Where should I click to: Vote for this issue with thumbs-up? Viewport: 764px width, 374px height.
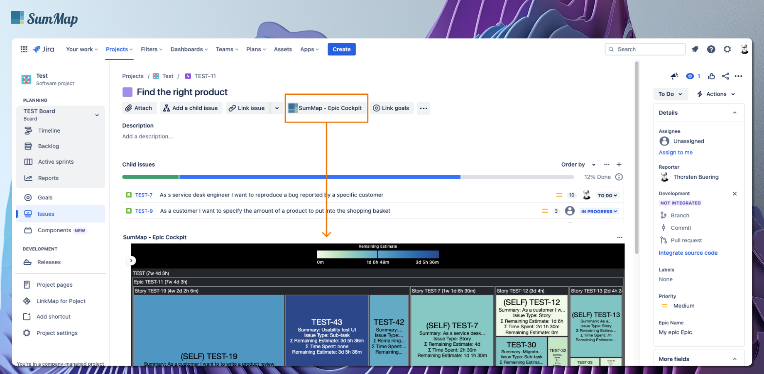[x=712, y=76]
